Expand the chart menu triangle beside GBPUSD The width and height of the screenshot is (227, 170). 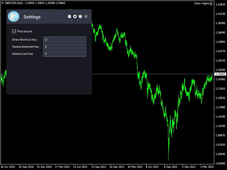coord(3,3)
